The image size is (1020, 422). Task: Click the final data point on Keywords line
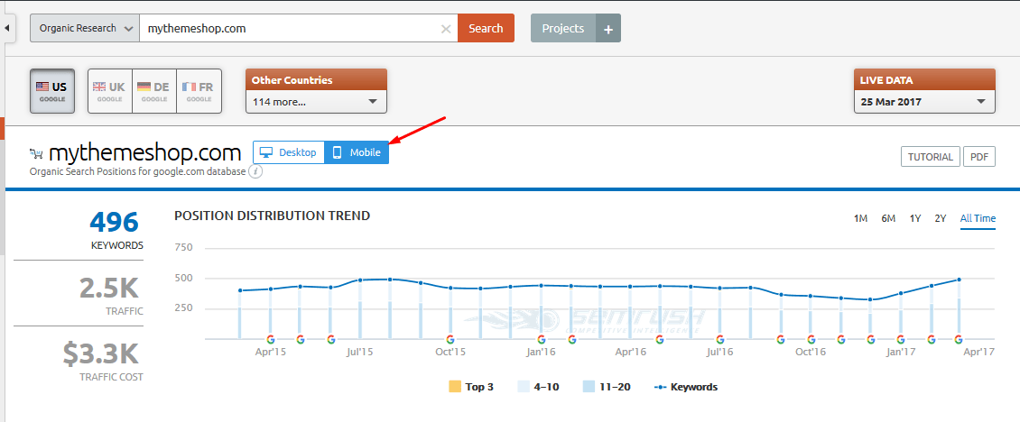click(959, 280)
